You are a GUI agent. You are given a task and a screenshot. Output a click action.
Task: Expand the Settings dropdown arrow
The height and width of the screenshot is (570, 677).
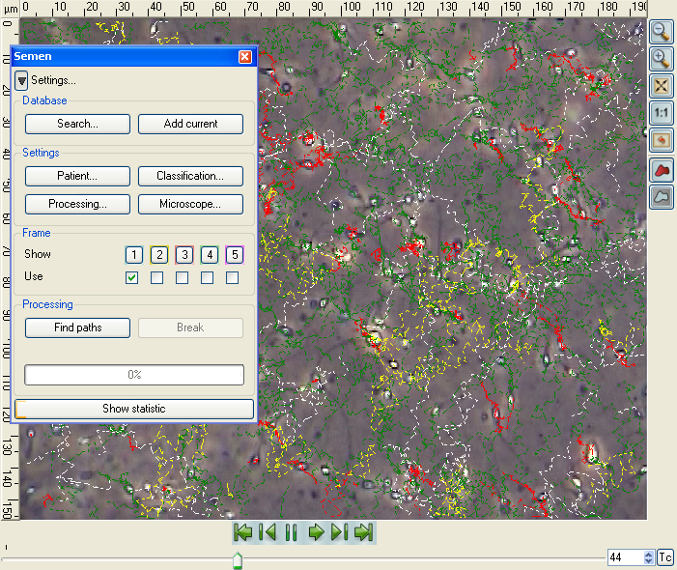click(21, 80)
